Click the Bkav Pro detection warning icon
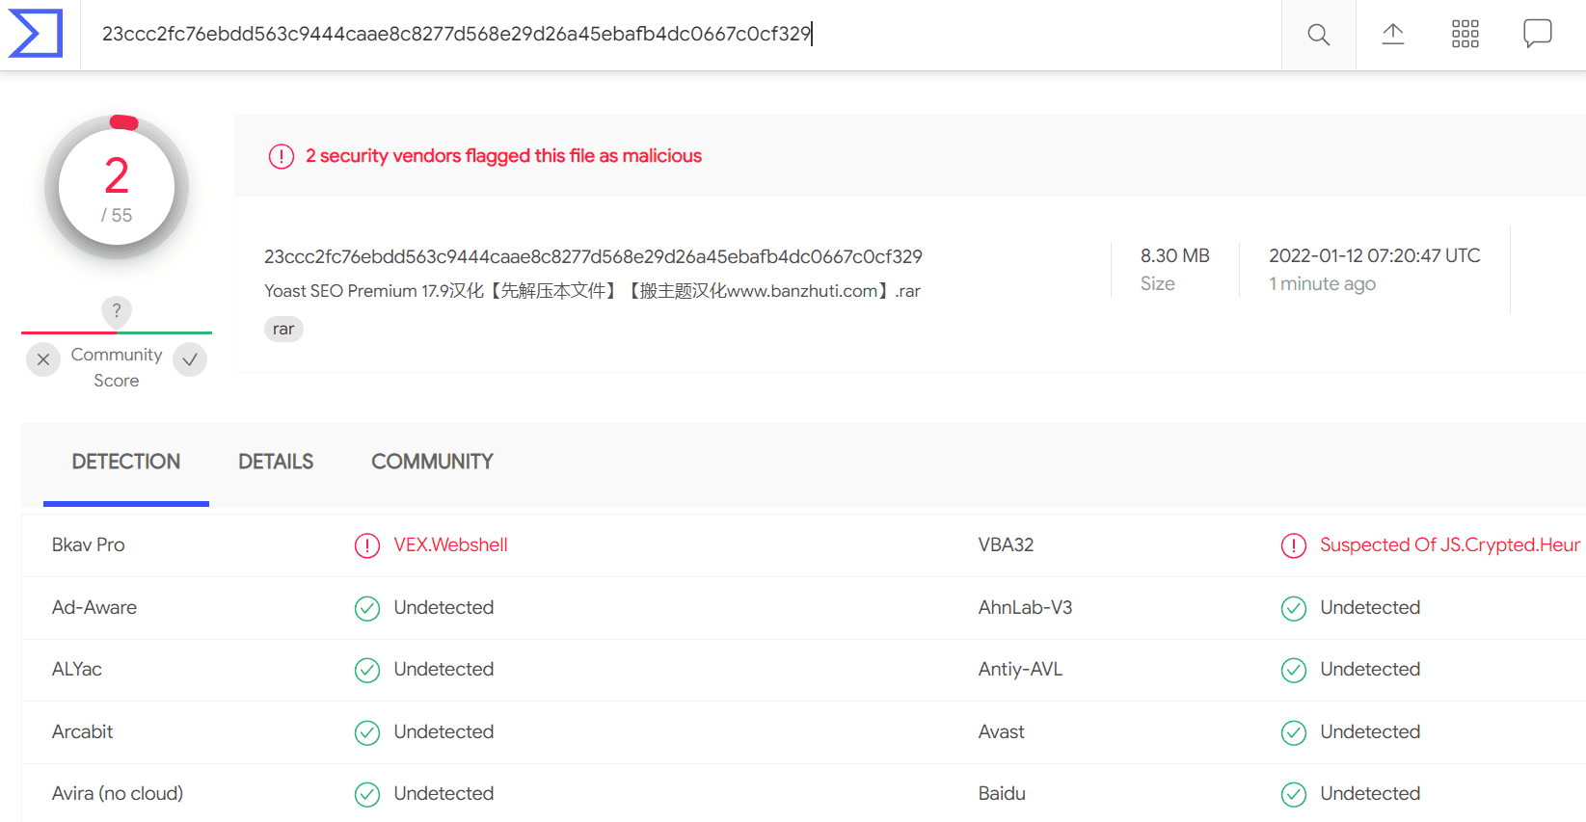The image size is (1586, 822). [367, 545]
